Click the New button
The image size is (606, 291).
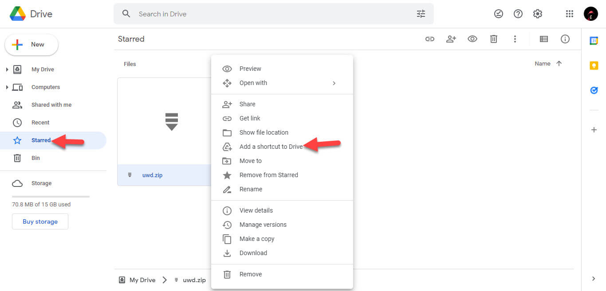click(x=31, y=45)
